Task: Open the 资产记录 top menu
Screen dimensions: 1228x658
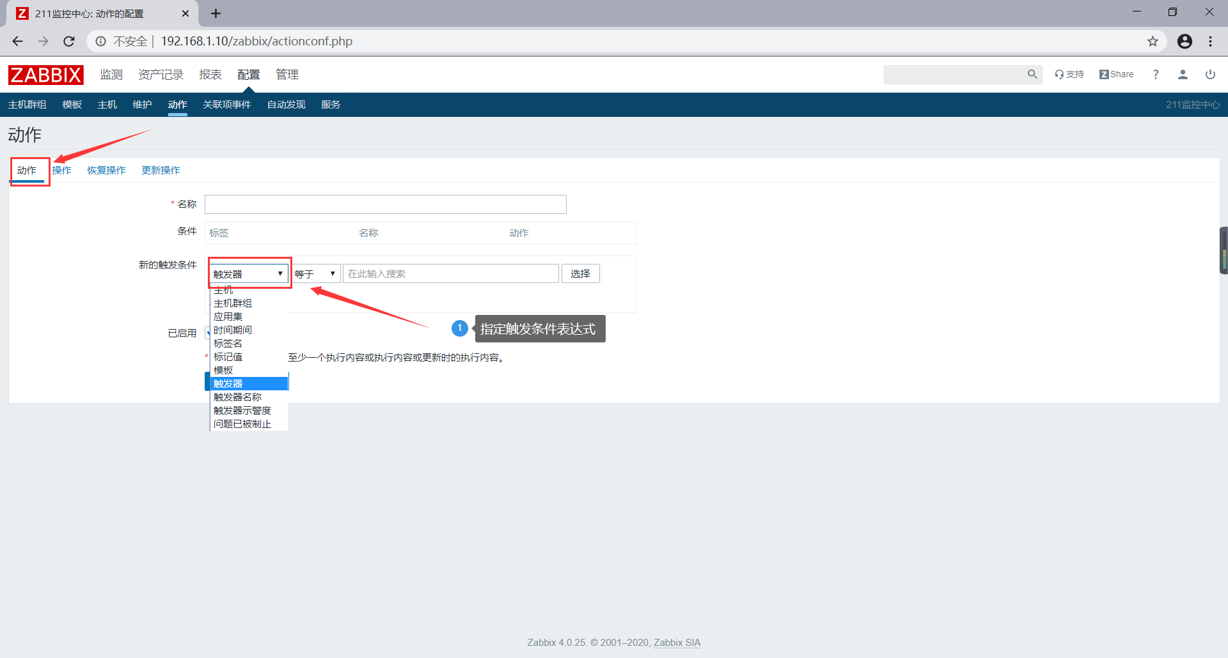Action: [x=161, y=75]
